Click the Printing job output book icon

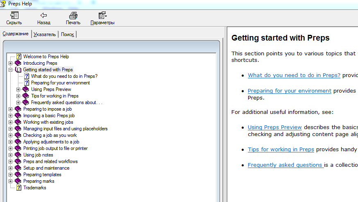pos(18,148)
